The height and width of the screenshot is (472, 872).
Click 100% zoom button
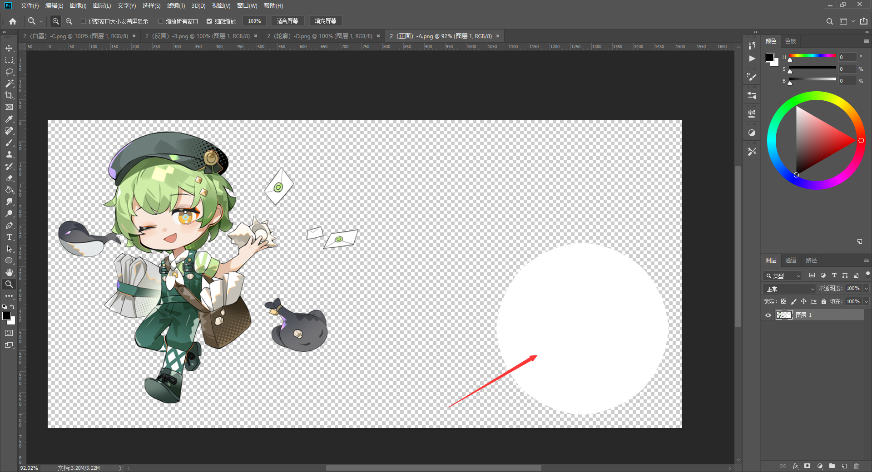click(x=254, y=21)
